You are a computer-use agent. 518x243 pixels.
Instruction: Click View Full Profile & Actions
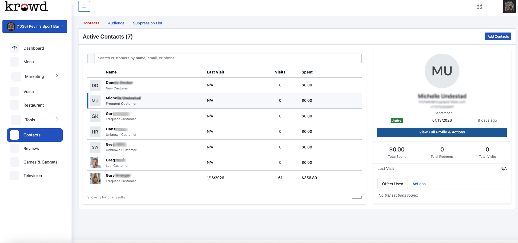point(442,132)
